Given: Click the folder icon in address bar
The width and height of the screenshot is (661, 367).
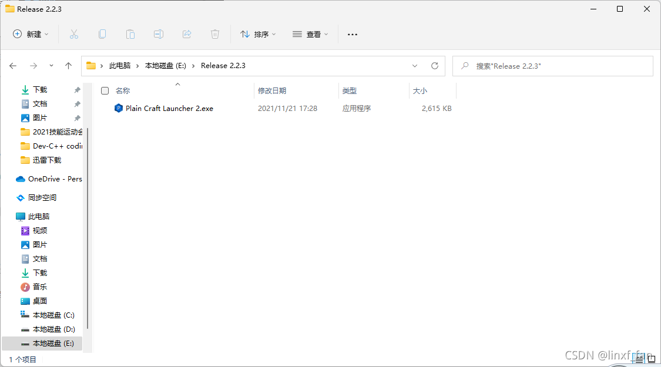Looking at the screenshot, I should coord(91,66).
